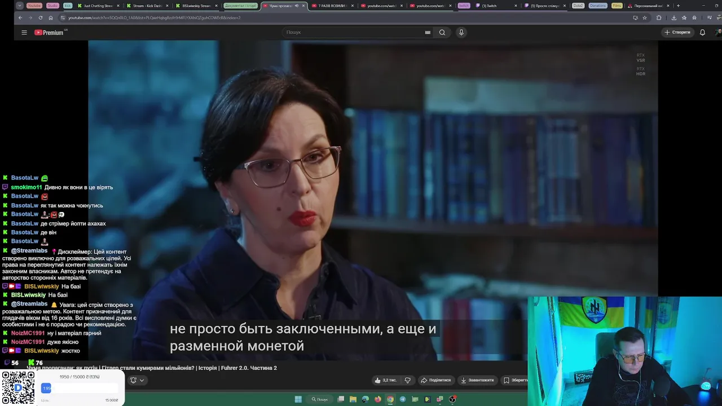
Task: Open File Explorer from taskbar
Action: 353,399
